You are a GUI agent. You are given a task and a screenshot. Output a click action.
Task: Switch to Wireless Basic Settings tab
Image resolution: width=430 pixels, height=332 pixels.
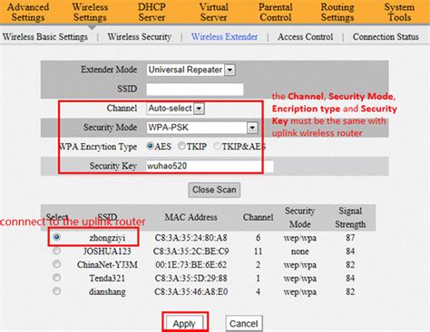click(45, 37)
